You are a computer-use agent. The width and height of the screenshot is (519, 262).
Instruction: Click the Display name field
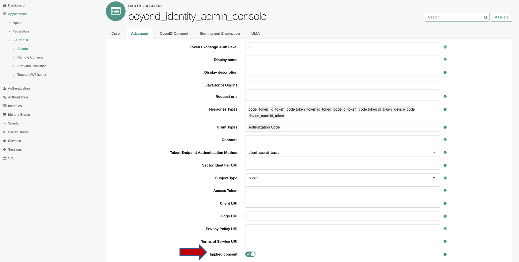tap(342, 60)
